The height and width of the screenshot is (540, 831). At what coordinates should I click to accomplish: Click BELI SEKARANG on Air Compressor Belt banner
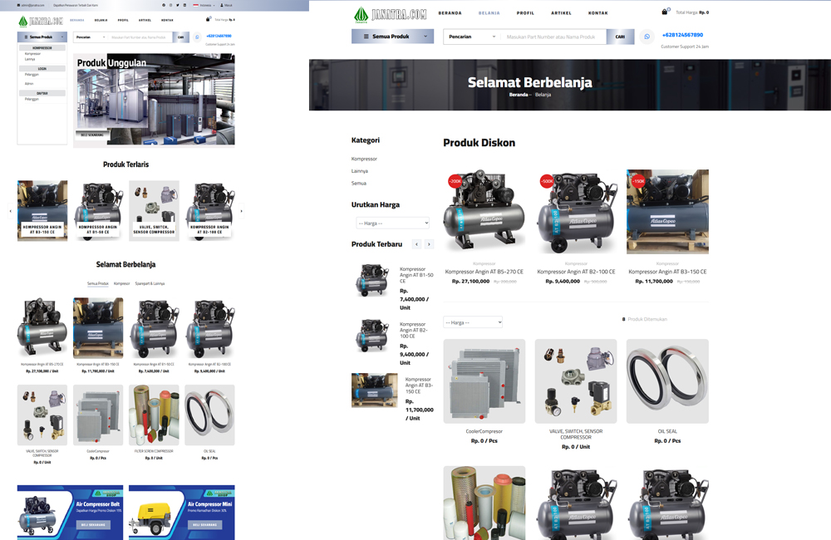pos(93,525)
